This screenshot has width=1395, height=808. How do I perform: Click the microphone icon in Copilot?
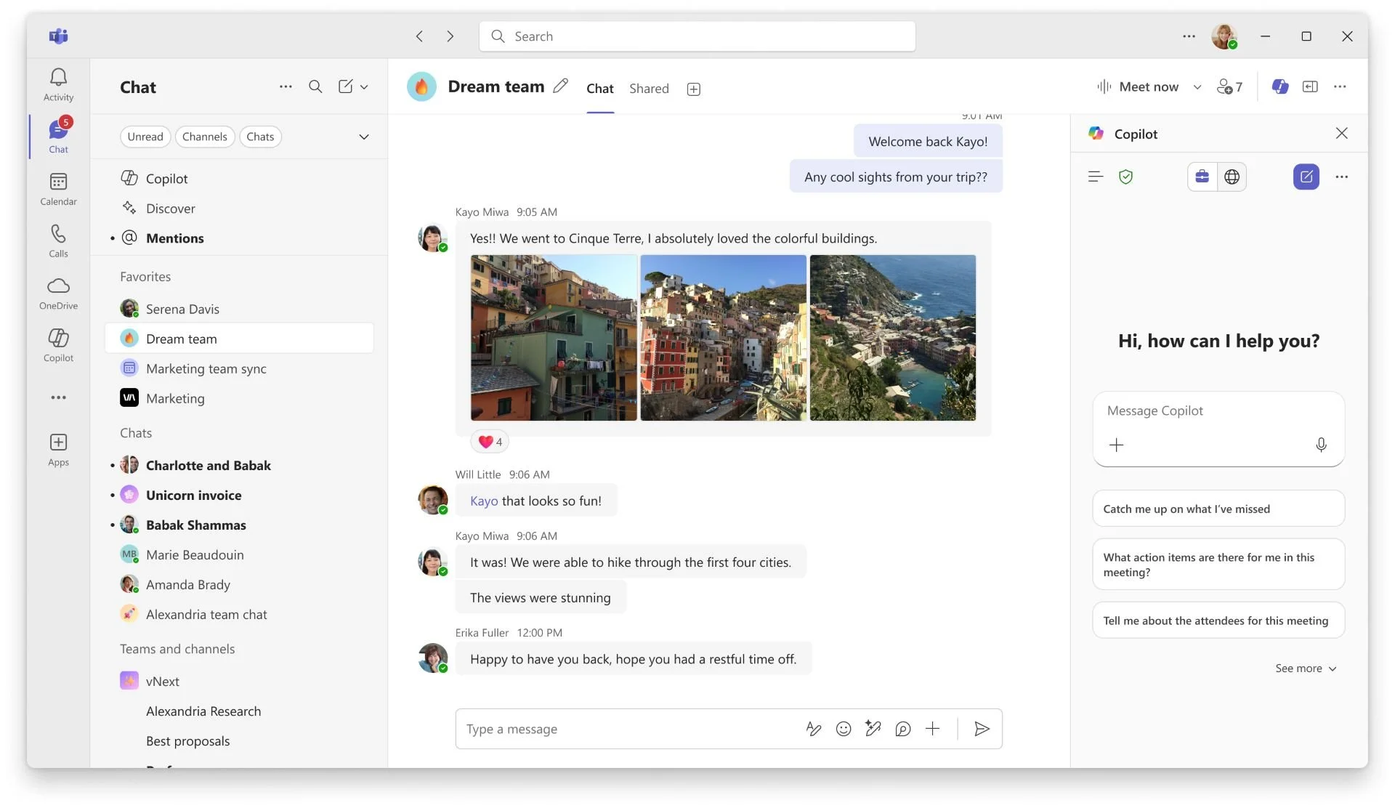1321,445
